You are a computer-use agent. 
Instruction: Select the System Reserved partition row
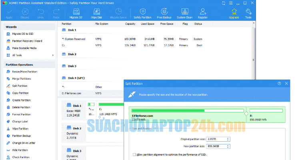132,39
